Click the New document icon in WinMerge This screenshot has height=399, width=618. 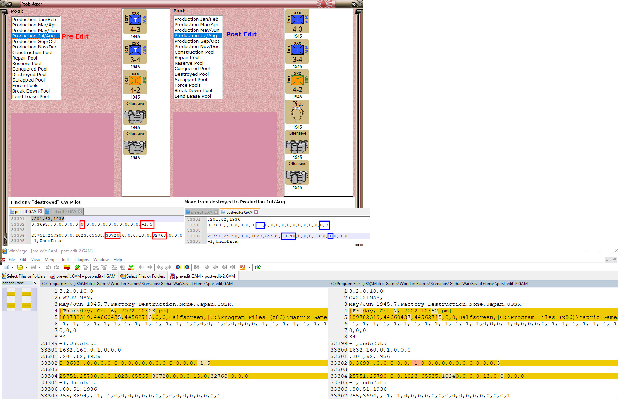(7, 267)
